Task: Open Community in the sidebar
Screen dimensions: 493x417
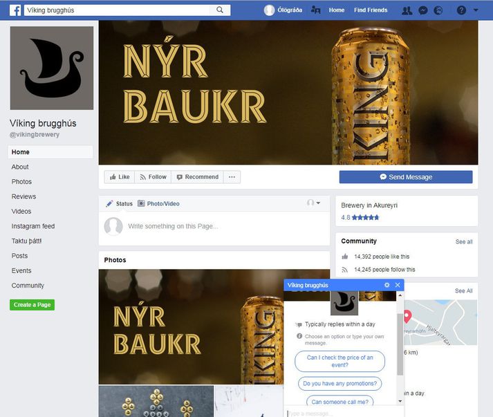Action: click(x=28, y=285)
